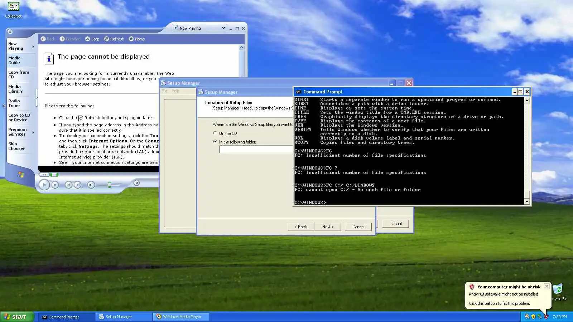
Task: Click the rear Setup Manager title bar icon
Action: pos(163,83)
